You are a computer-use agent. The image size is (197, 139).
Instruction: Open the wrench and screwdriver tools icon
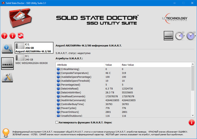[7, 78]
